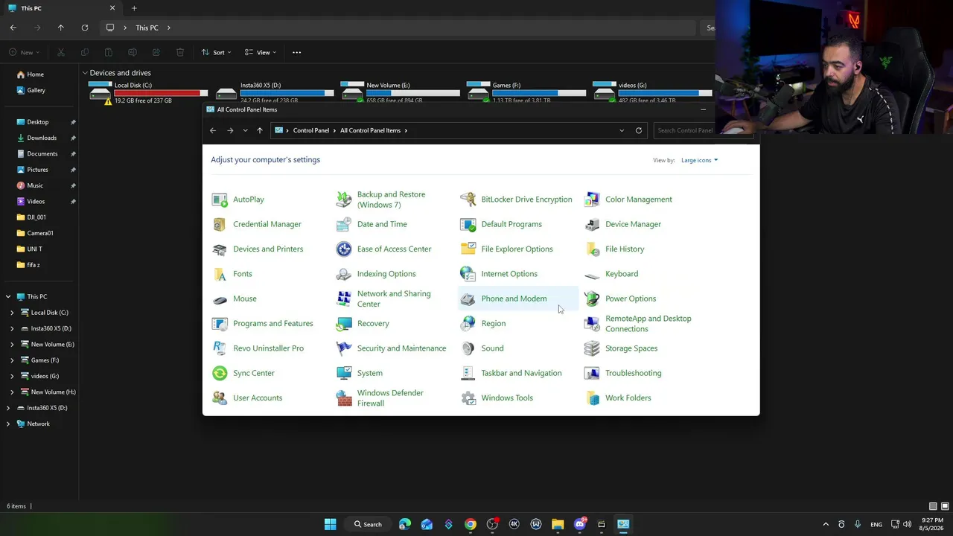The height and width of the screenshot is (536, 953).
Task: Open the View by Large icons dropdown
Action: point(699,160)
